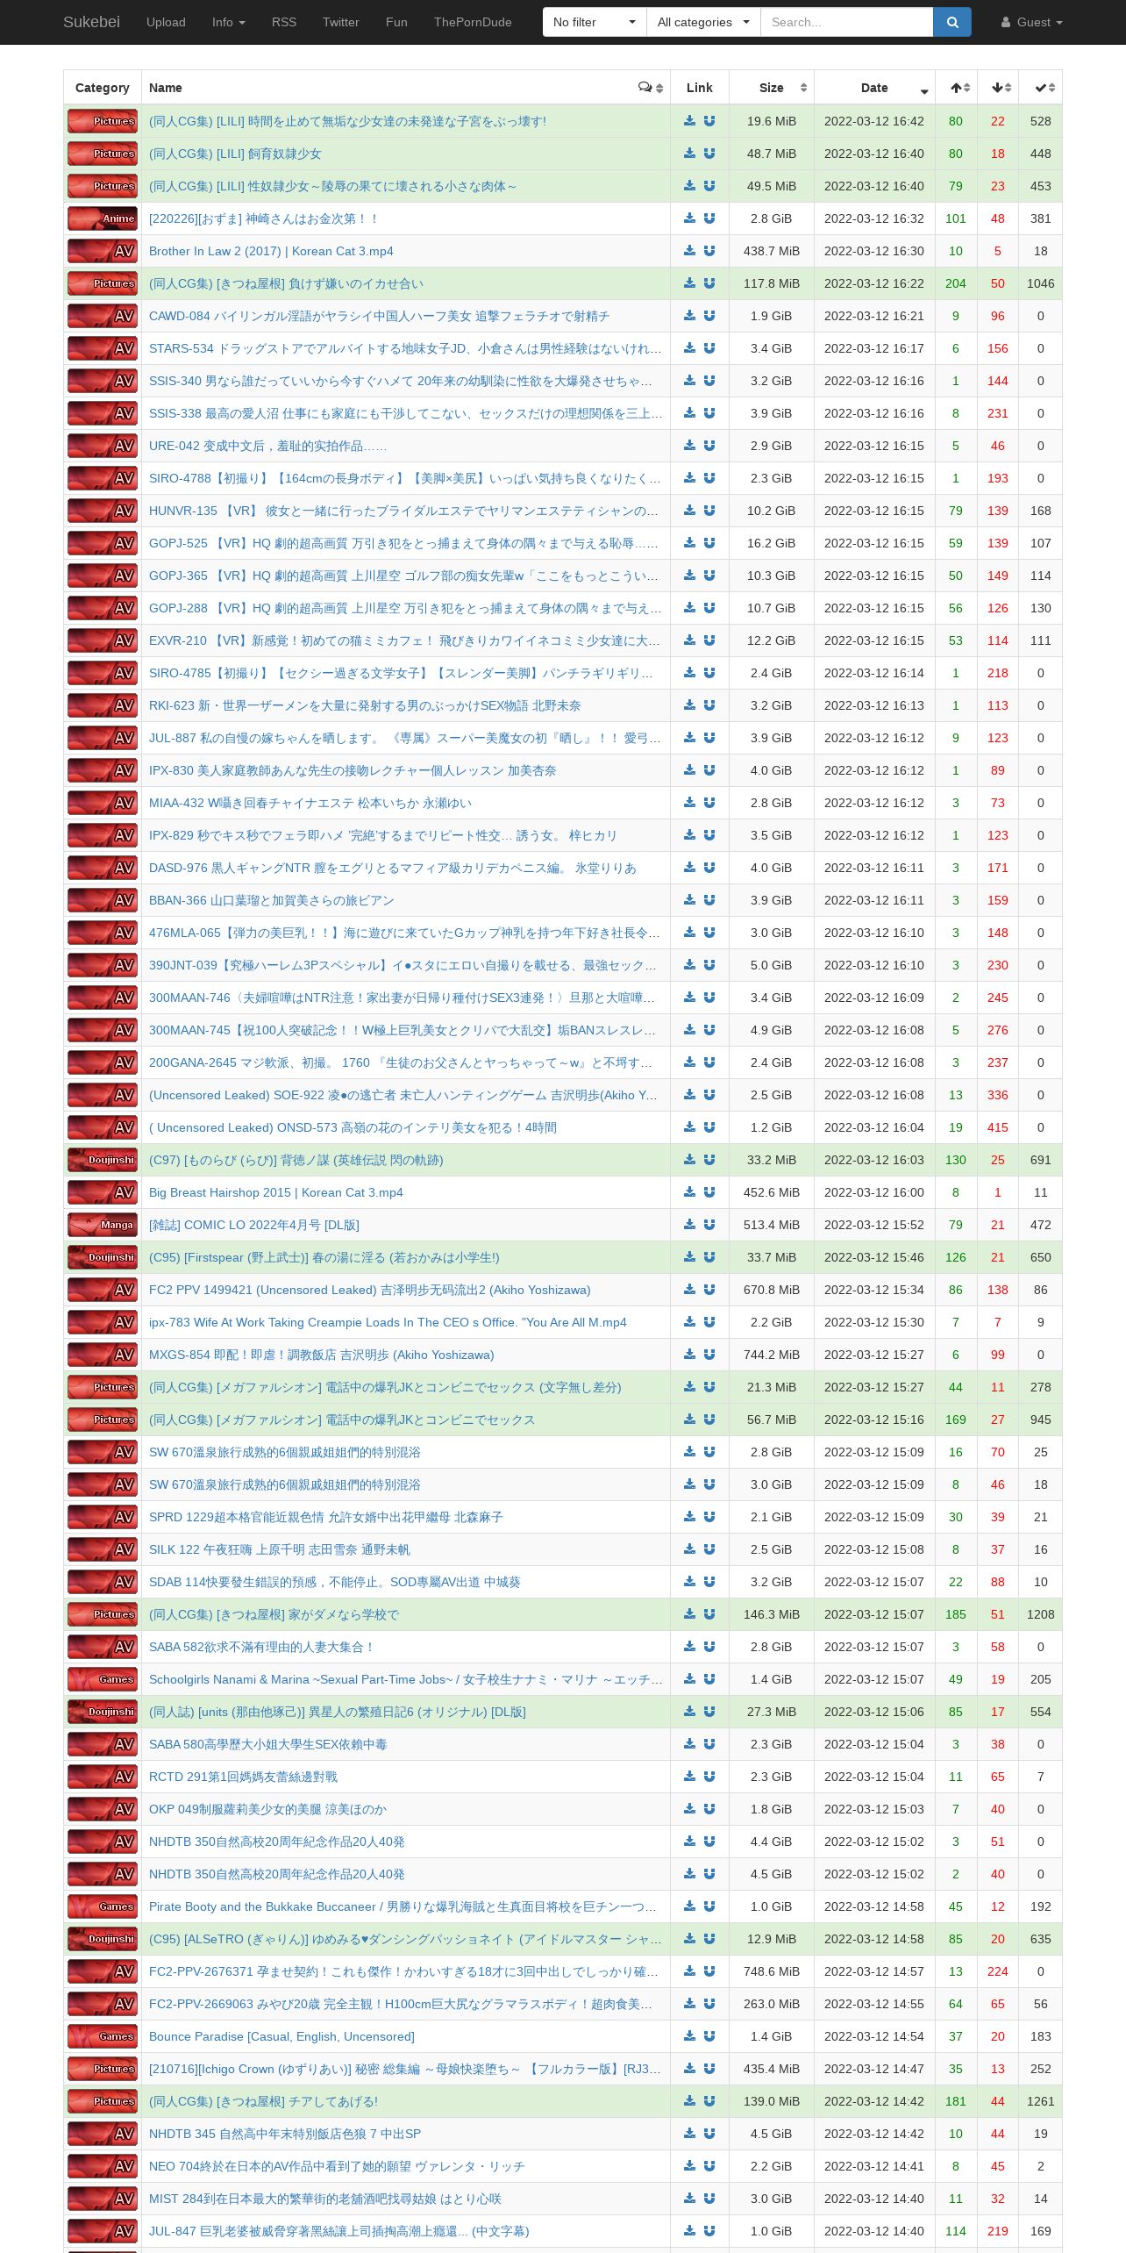Screen dimensions: 1126x2253
Task: Click the Games category icon beside Bounce Paradise
Action: tap(103, 2036)
